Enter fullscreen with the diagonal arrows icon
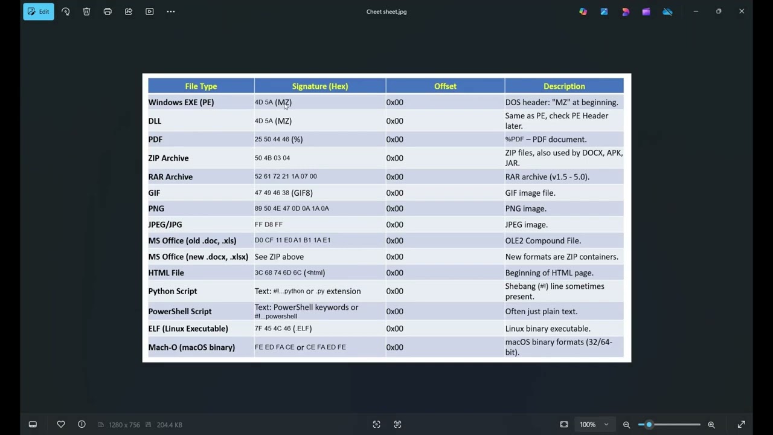The height and width of the screenshot is (435, 773). pos(741,424)
